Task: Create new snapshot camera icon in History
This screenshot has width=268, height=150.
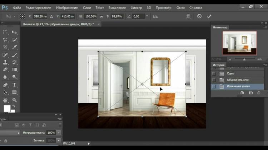Action: pos(250,93)
